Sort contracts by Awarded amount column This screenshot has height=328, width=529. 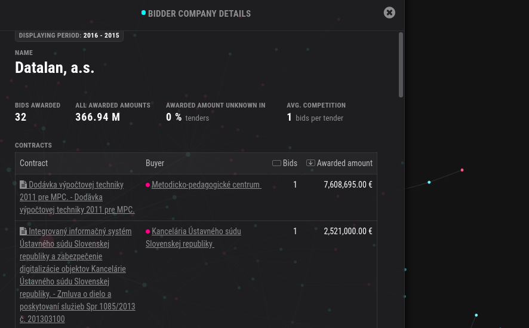[339, 163]
